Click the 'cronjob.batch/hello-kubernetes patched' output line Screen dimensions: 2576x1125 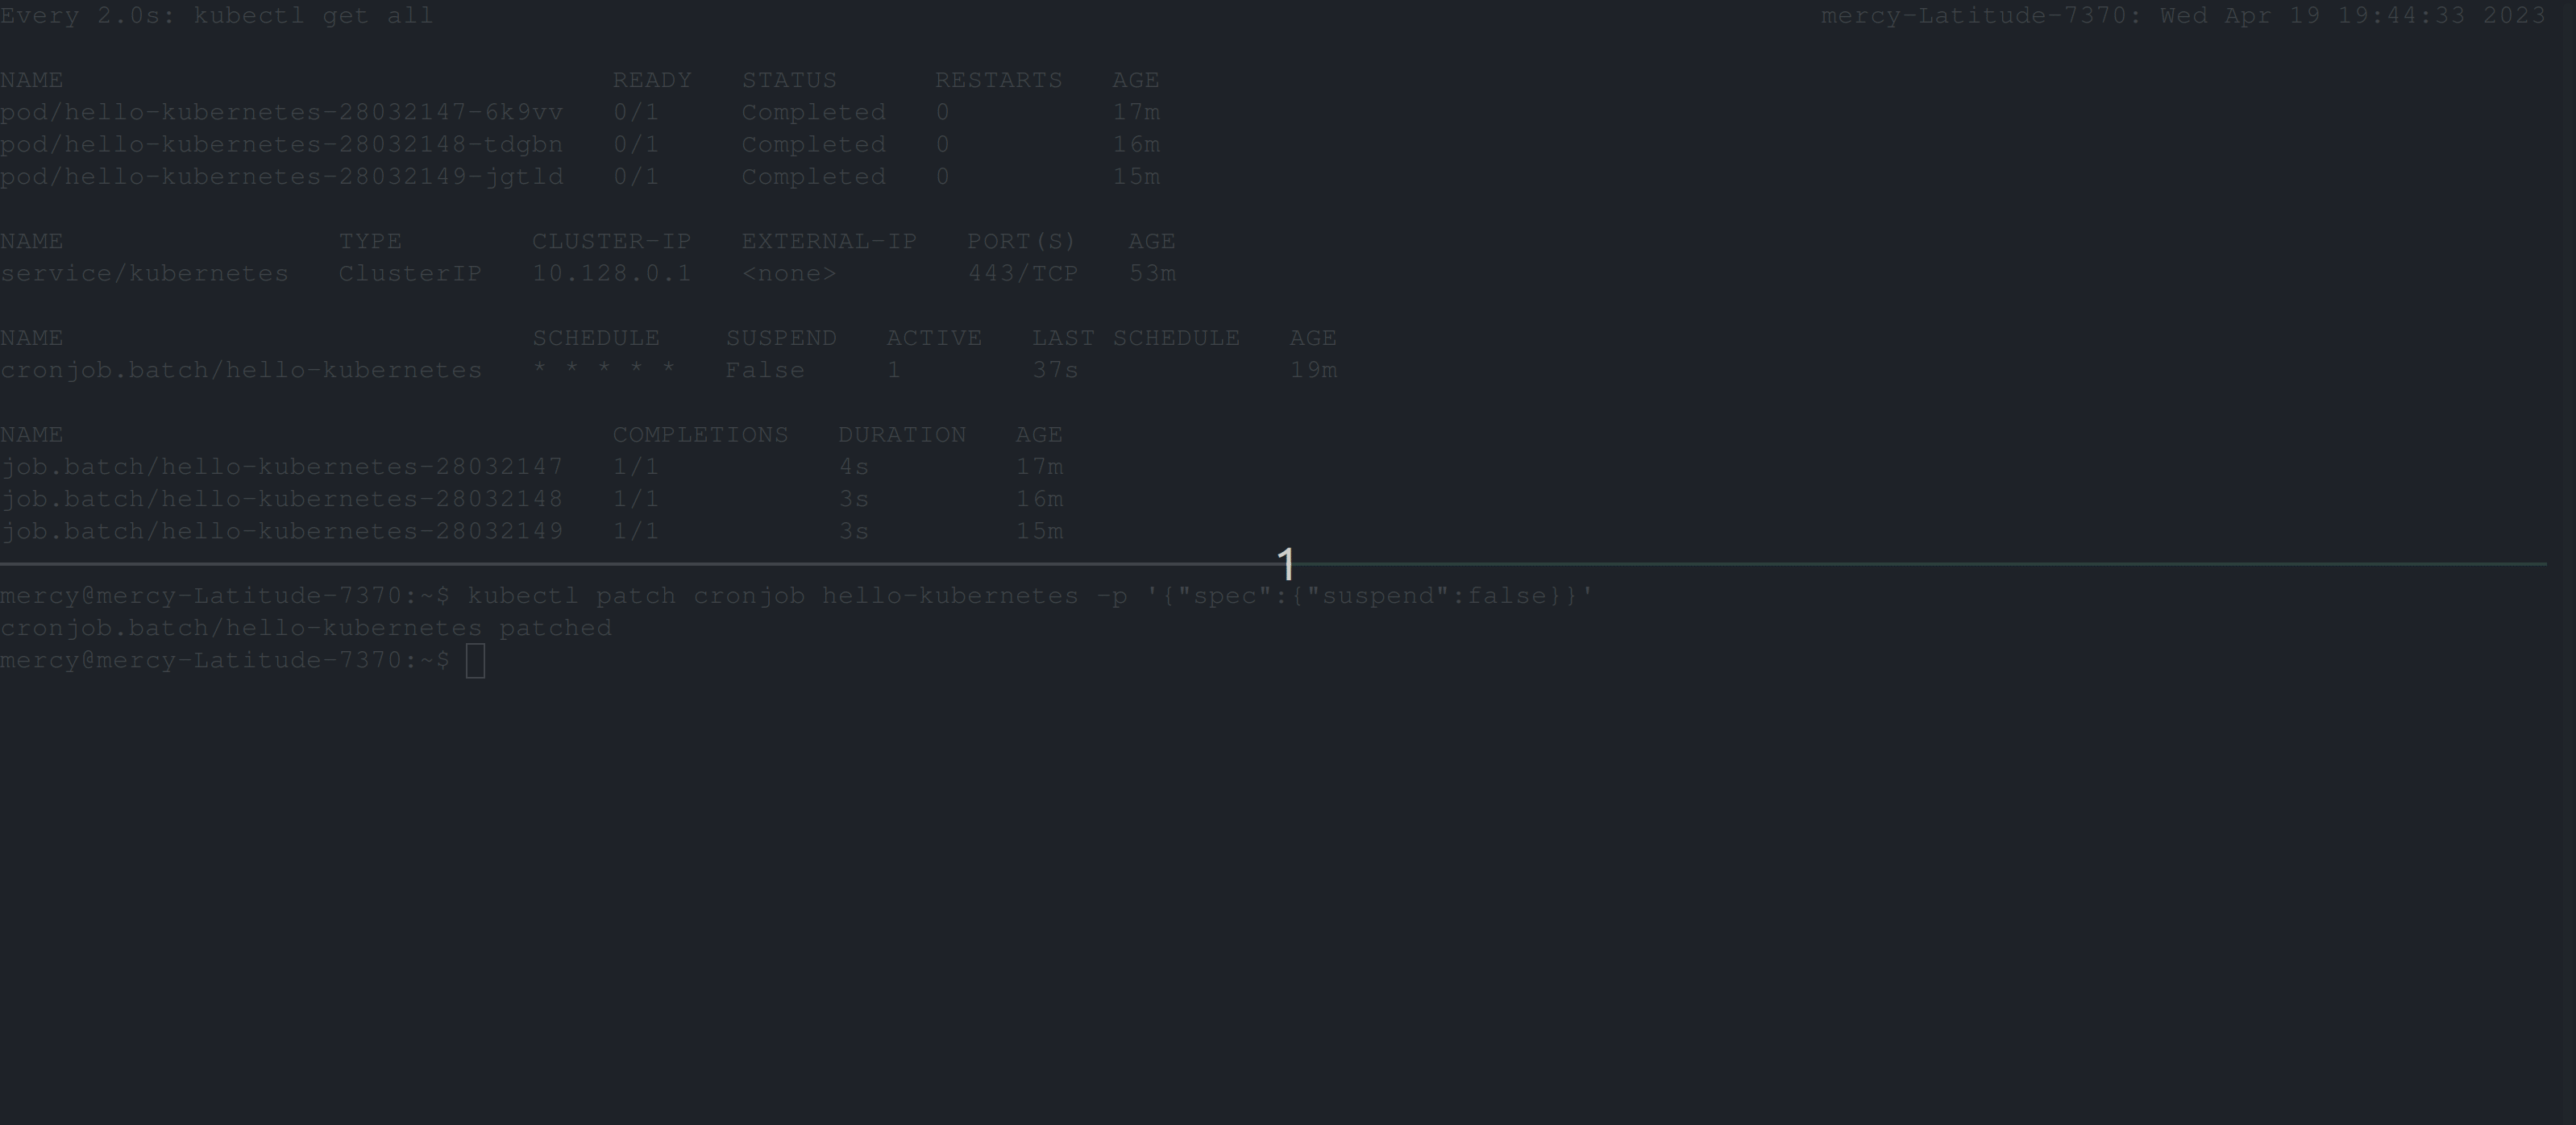tap(305, 628)
